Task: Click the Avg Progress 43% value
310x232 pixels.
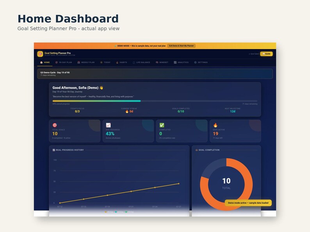Action: (x=110, y=134)
